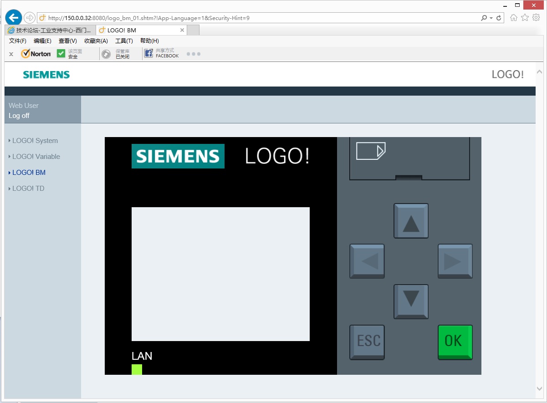Click the Web User label

(x=24, y=106)
